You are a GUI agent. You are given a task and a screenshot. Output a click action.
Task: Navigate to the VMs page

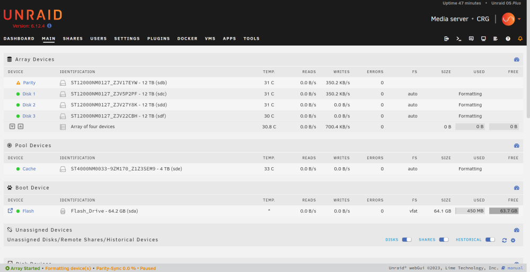coord(210,39)
